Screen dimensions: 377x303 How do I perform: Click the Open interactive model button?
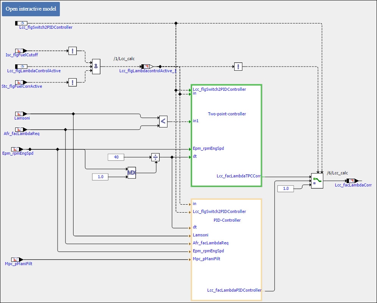pyautogui.click(x=31, y=9)
